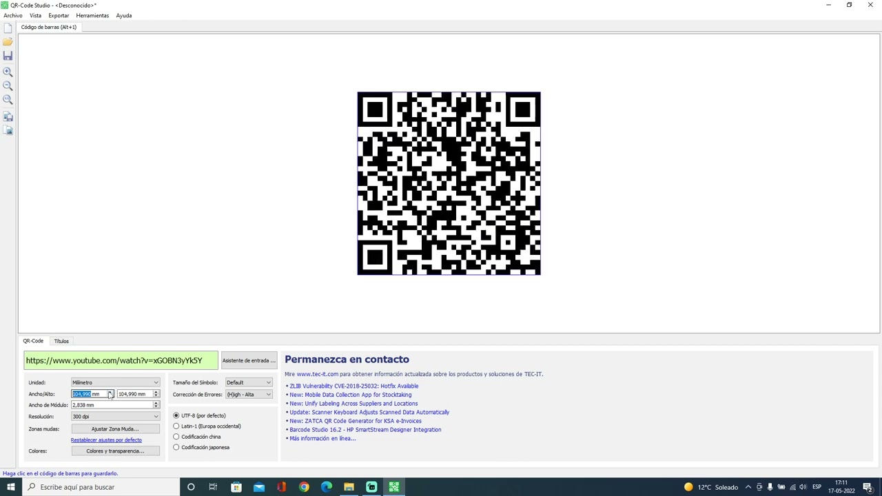Adjust Ancho de Módulo spinner arrows
Image resolution: width=882 pixels, height=496 pixels.
(156, 405)
